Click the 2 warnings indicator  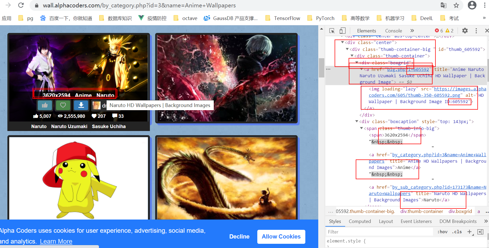coord(449,31)
